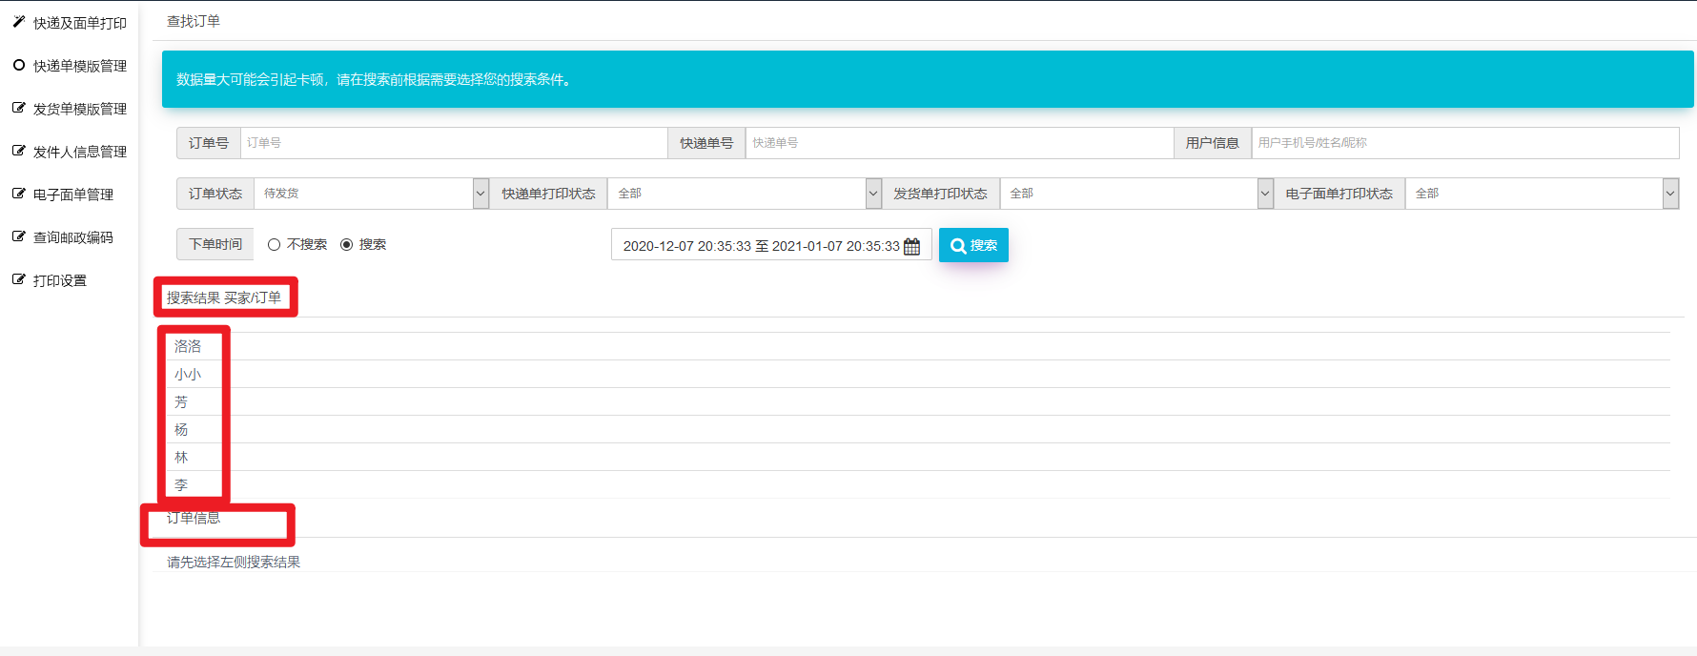Click the 请先选择左侧搜索结果 hint text
The width and height of the screenshot is (1697, 656).
pos(234,562)
